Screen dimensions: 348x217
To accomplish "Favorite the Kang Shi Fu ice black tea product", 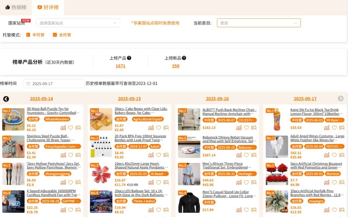I will click(x=334, y=128).
